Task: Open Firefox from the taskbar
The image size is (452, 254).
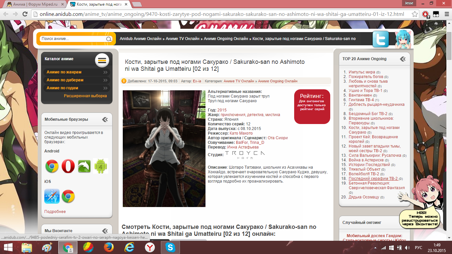Action: [109, 247]
